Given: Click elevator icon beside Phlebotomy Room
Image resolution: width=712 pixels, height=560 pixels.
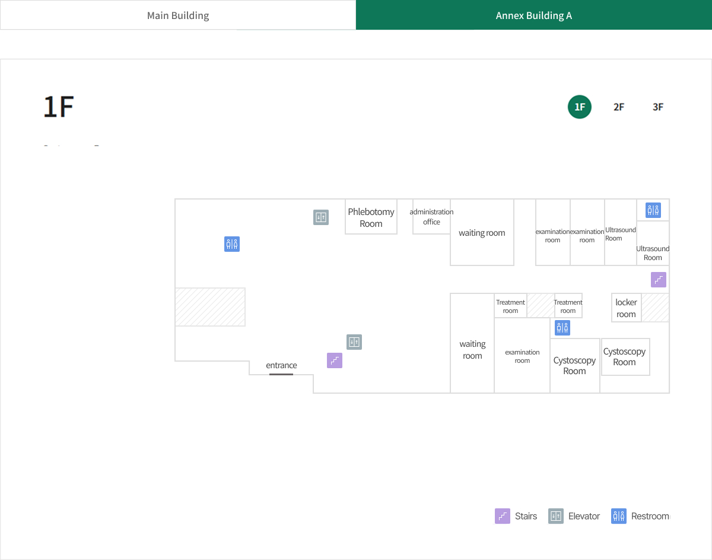Looking at the screenshot, I should tap(321, 217).
